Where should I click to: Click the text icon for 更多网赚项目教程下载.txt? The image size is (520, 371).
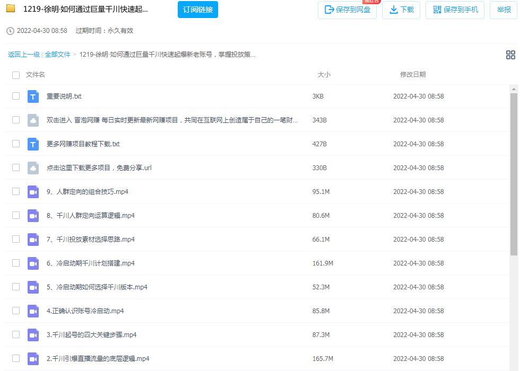[x=33, y=144]
